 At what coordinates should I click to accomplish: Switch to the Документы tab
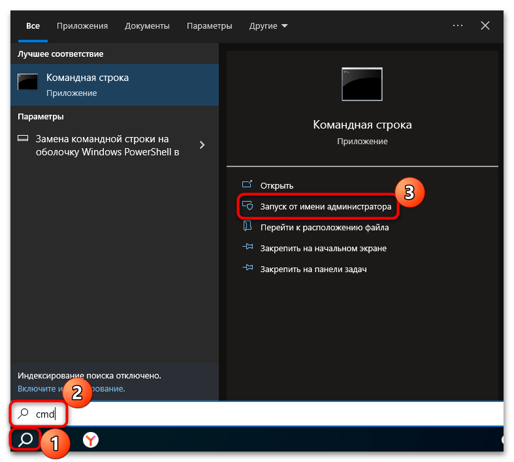click(x=148, y=26)
